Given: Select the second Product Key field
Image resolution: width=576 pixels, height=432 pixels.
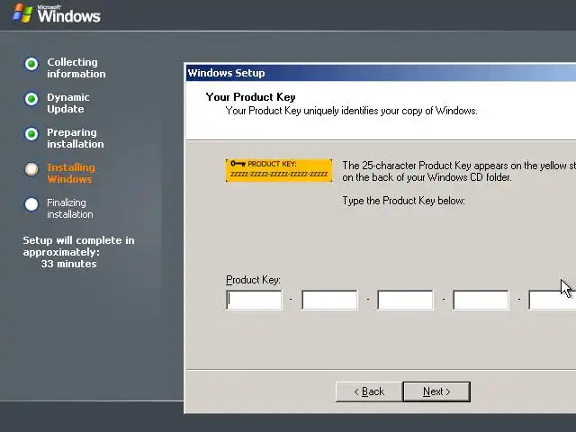Looking at the screenshot, I should pyautogui.click(x=329, y=300).
